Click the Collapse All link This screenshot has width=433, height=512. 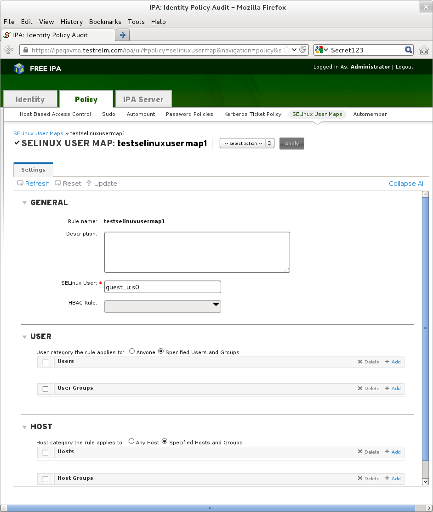tap(407, 184)
